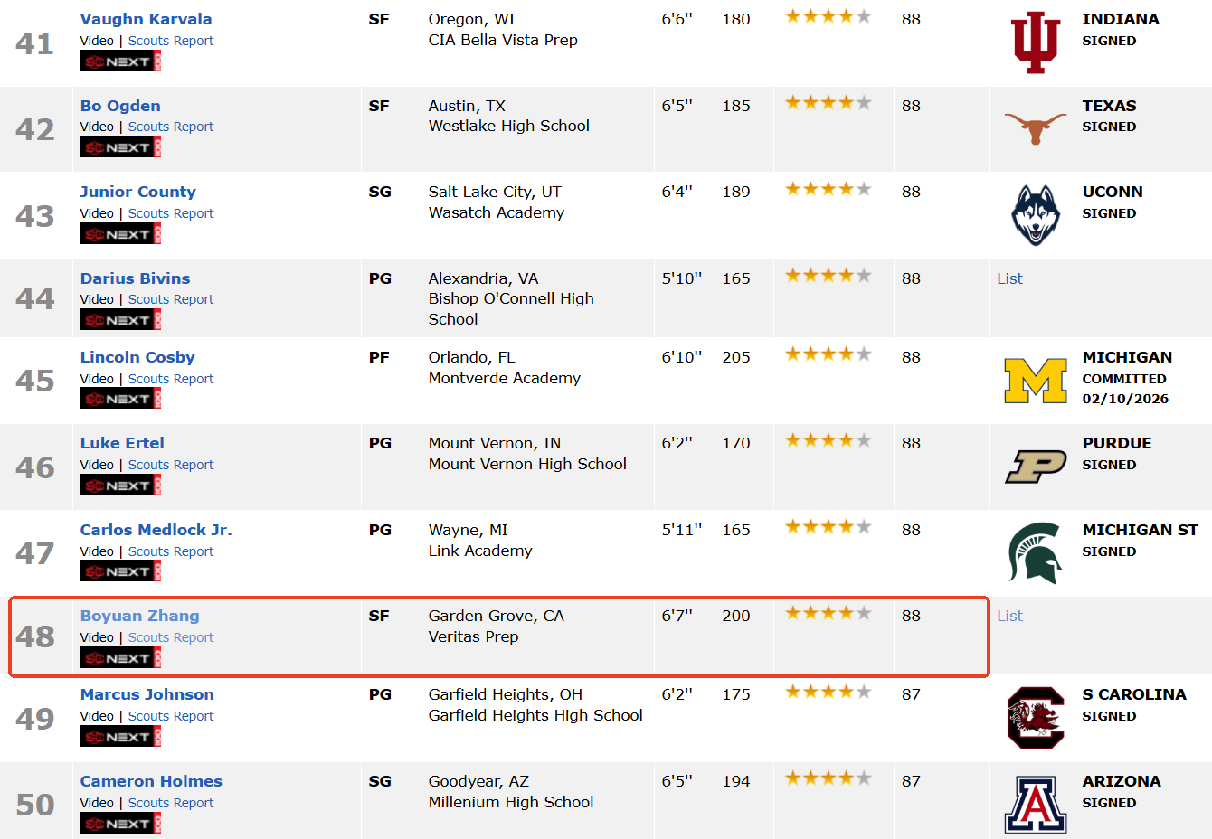This screenshot has height=839, width=1212.
Task: Click the Arizona Wildcats A logo
Action: click(1036, 804)
